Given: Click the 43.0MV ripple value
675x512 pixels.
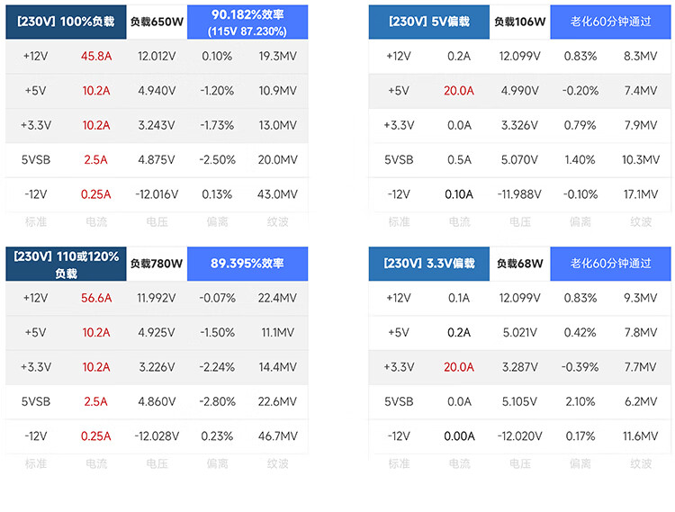Looking at the screenshot, I should tap(278, 194).
